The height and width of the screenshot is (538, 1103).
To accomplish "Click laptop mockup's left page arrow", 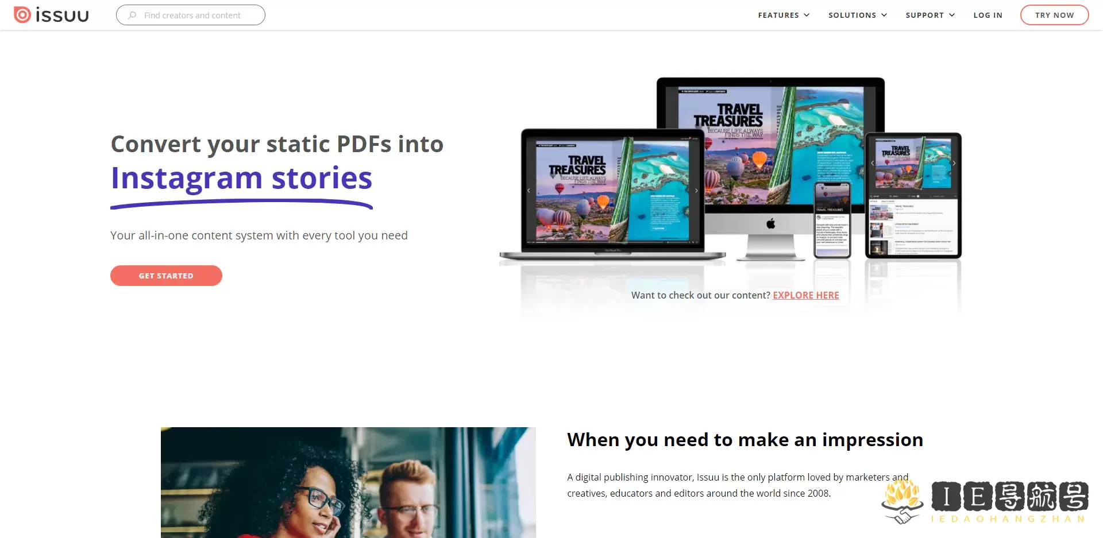I will tap(529, 191).
